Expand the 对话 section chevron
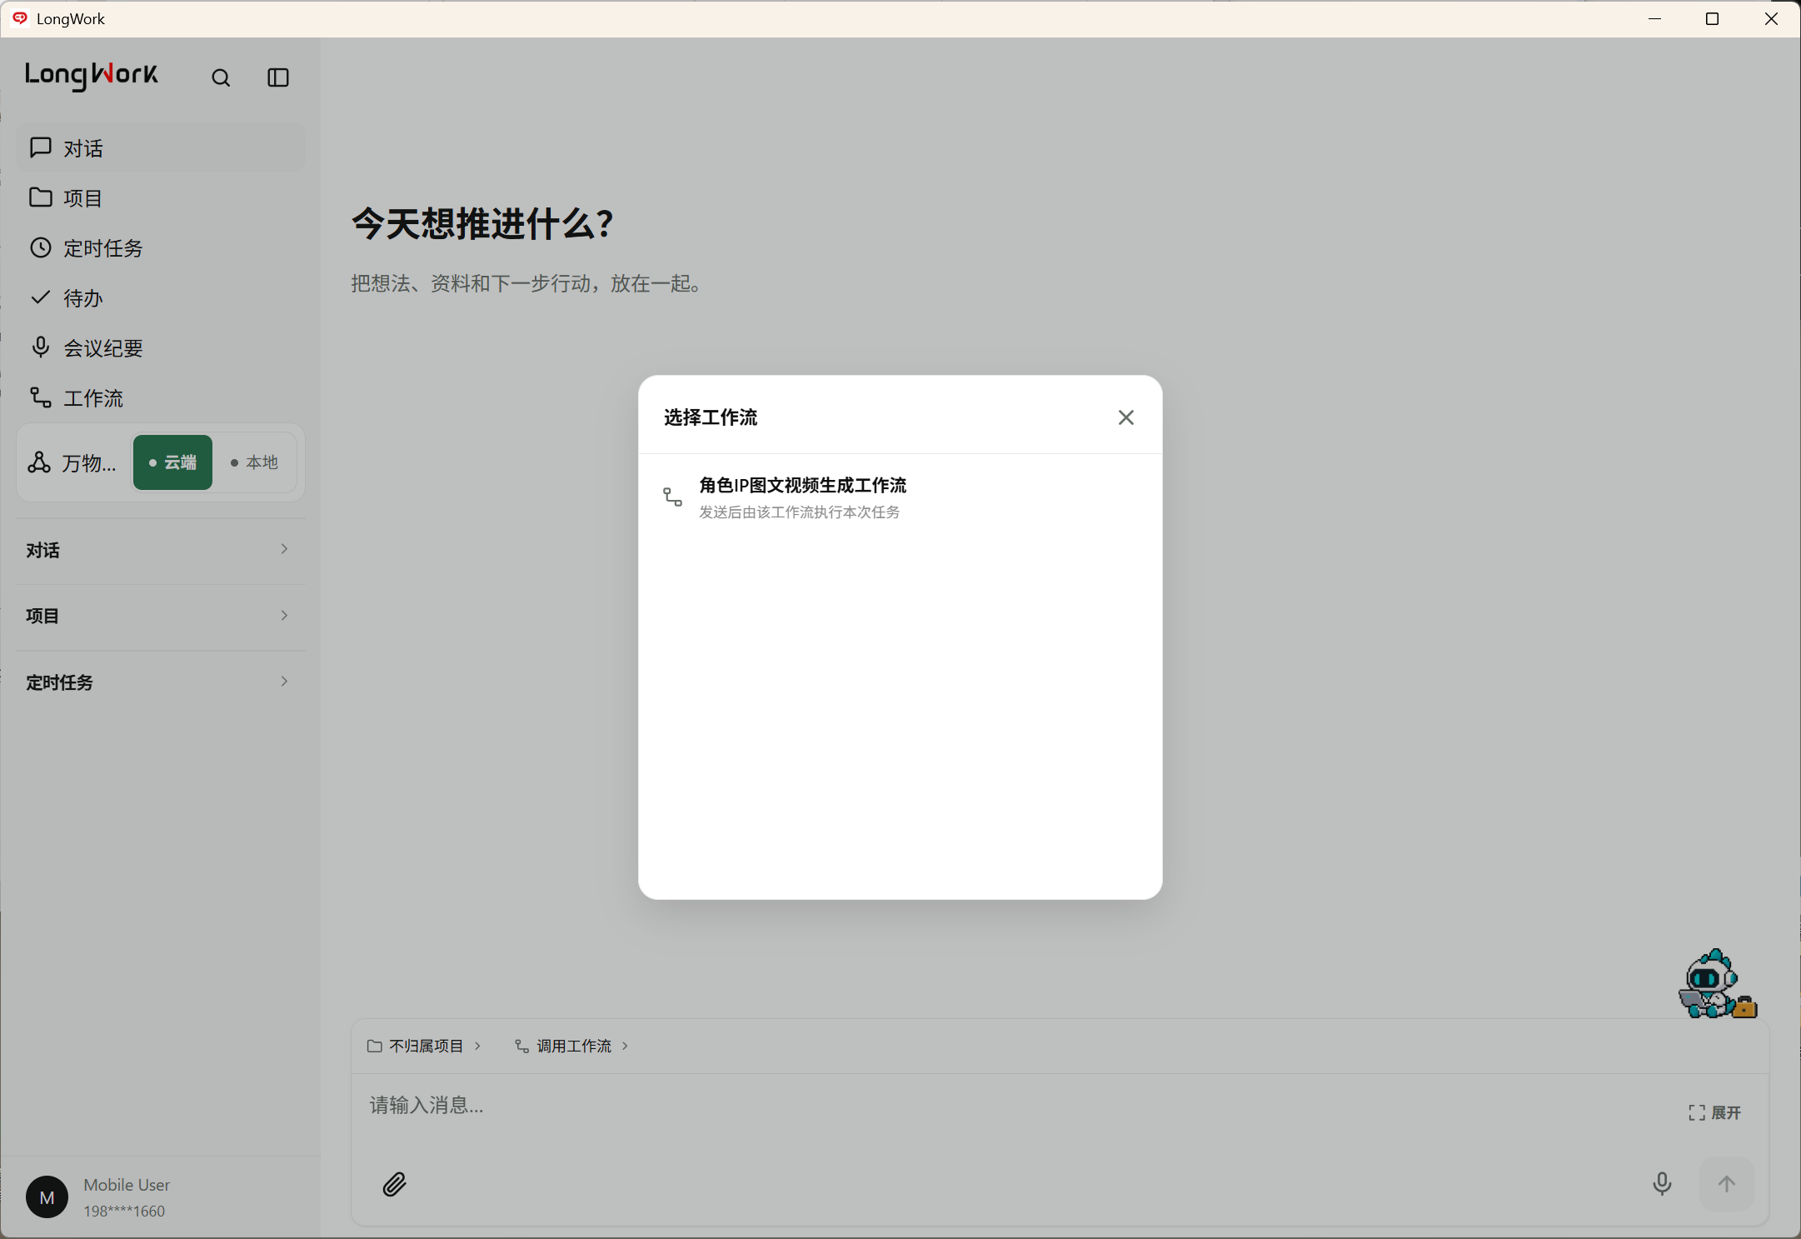1801x1239 pixels. pyautogui.click(x=284, y=549)
